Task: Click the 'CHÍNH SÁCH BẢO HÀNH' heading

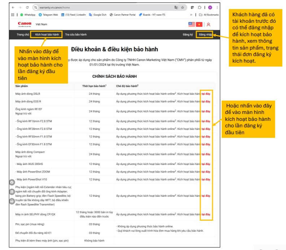Action: point(114,76)
